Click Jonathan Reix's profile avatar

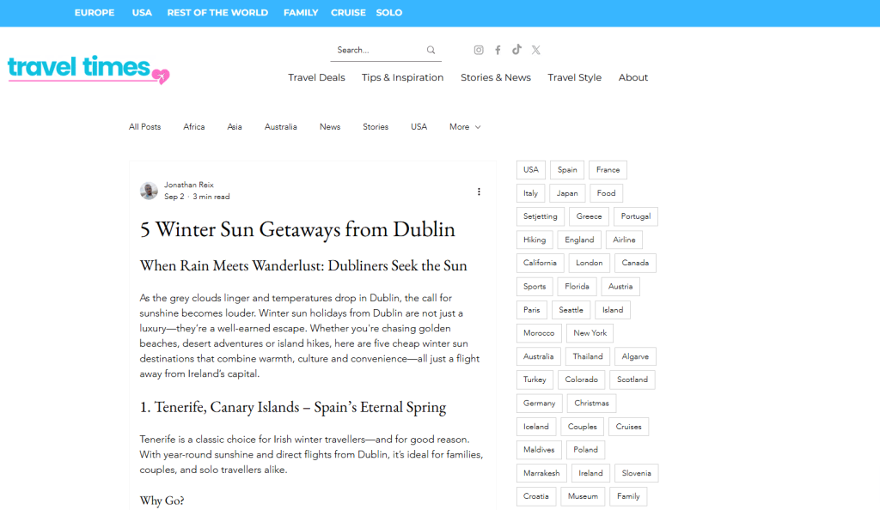click(x=148, y=191)
